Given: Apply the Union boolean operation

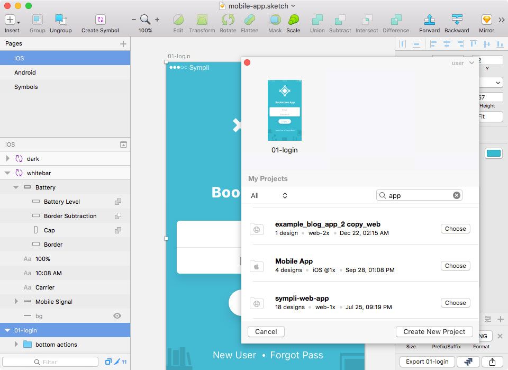Looking at the screenshot, I should [317, 19].
